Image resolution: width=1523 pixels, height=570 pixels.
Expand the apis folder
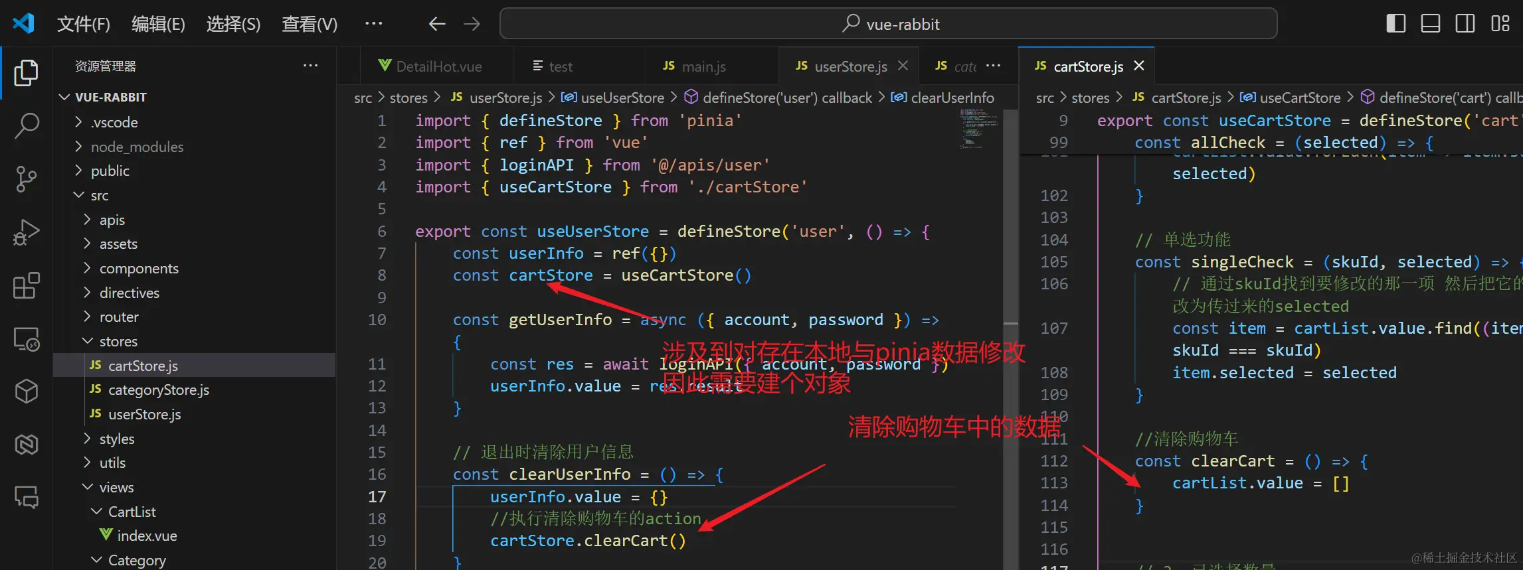click(194, 220)
